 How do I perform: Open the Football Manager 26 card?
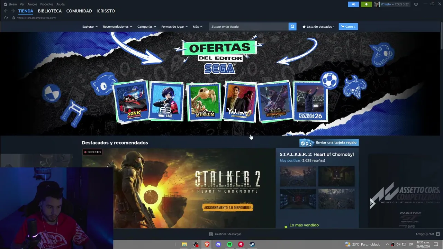click(x=310, y=101)
